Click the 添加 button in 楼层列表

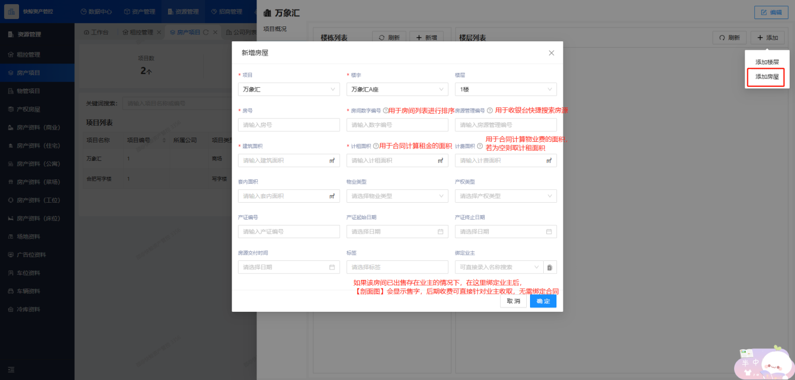pyautogui.click(x=767, y=38)
